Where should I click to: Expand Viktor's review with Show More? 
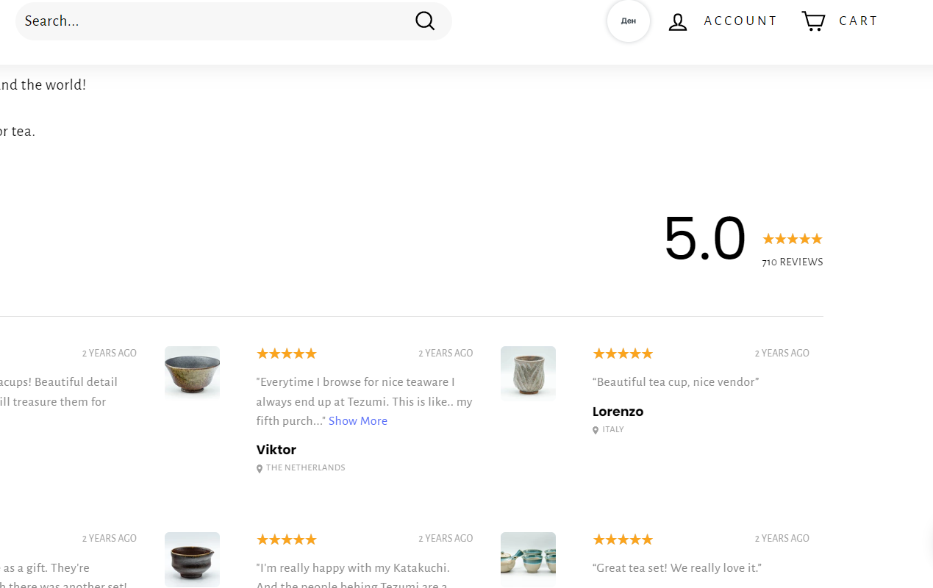pos(358,421)
